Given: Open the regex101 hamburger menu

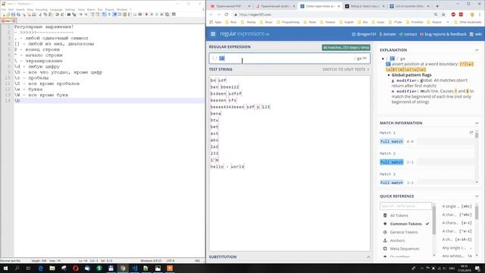Looking at the screenshot, I should (213, 33).
